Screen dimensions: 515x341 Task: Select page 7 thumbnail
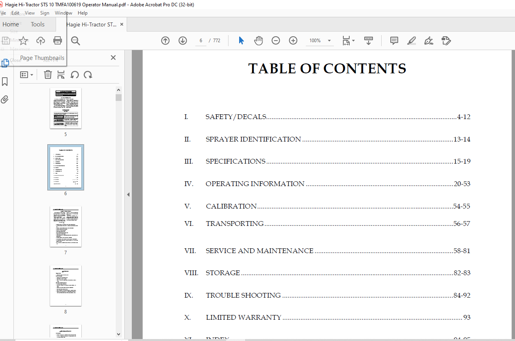66,227
